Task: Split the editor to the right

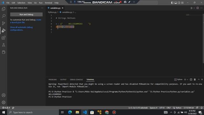Action: point(198,8)
